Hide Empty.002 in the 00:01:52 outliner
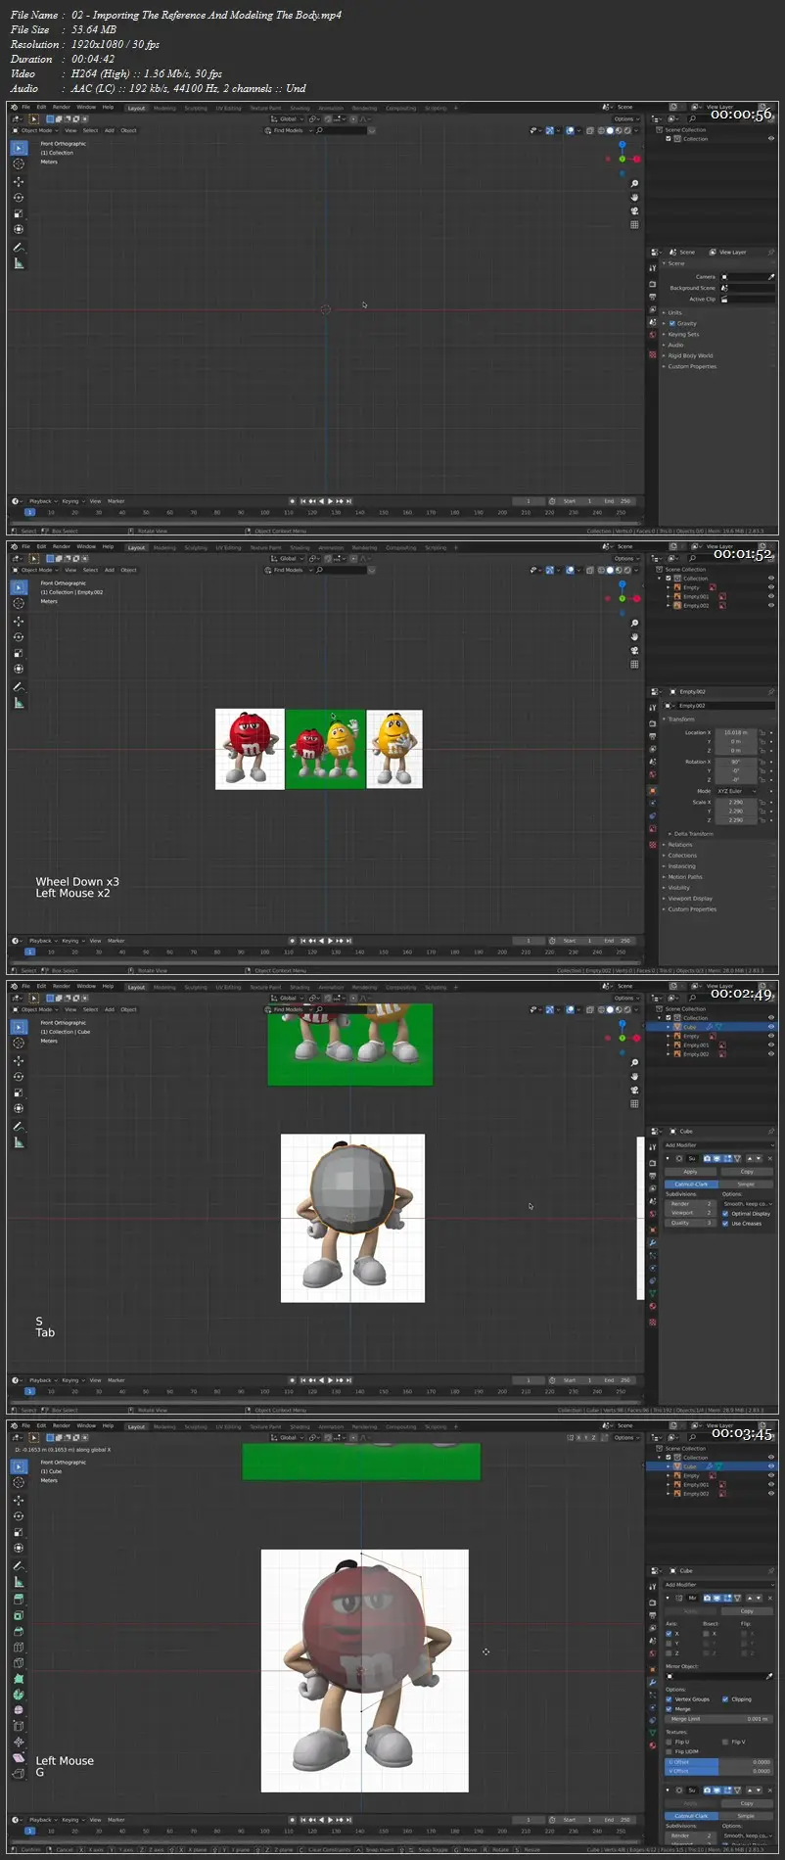Image resolution: width=785 pixels, height=1860 pixels. point(770,605)
